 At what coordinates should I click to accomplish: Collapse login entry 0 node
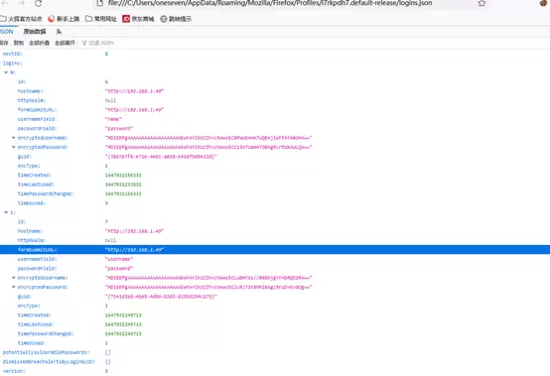coord(6,72)
